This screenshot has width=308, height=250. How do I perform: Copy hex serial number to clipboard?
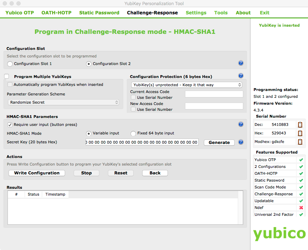300,133
